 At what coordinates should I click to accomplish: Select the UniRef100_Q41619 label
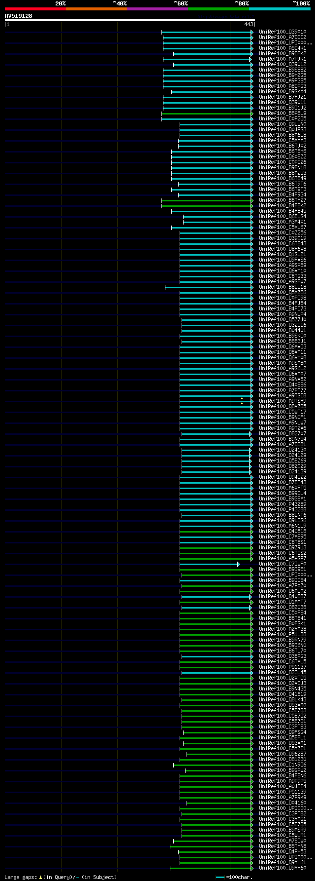point(283,694)
